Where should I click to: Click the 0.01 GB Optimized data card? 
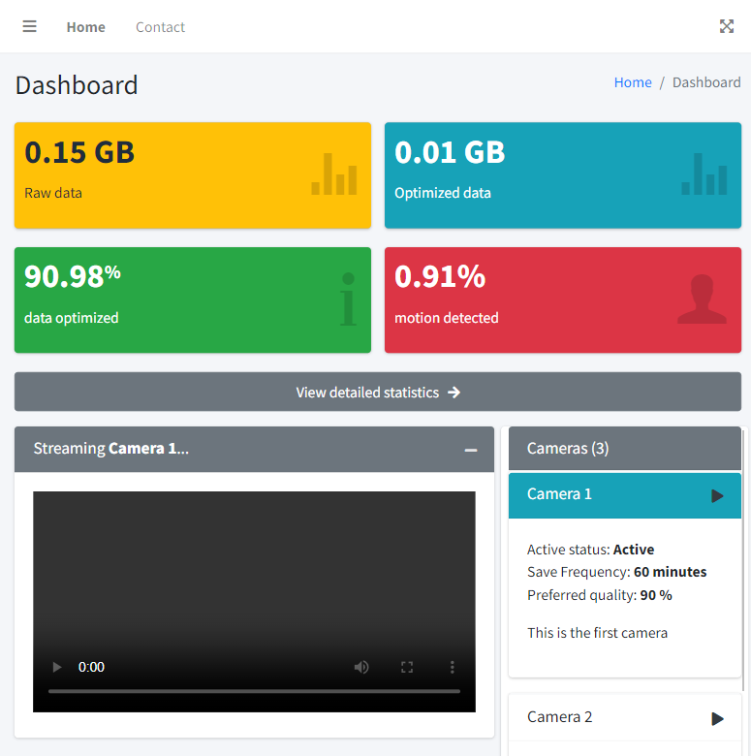(x=563, y=175)
